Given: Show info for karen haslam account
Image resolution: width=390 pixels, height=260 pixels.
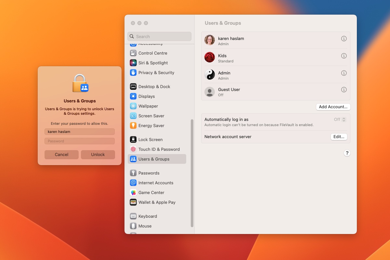Looking at the screenshot, I should coord(344,38).
